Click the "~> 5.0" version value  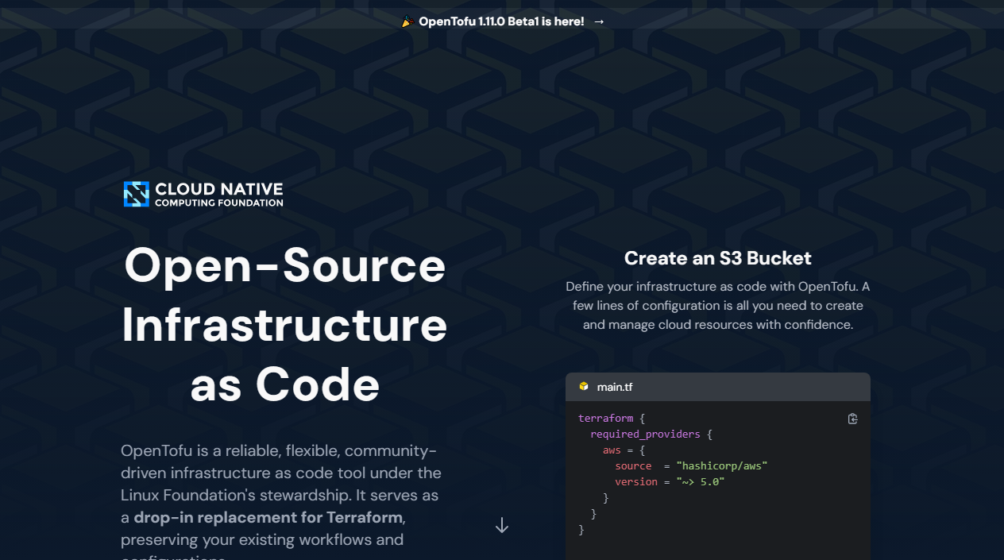coord(701,481)
